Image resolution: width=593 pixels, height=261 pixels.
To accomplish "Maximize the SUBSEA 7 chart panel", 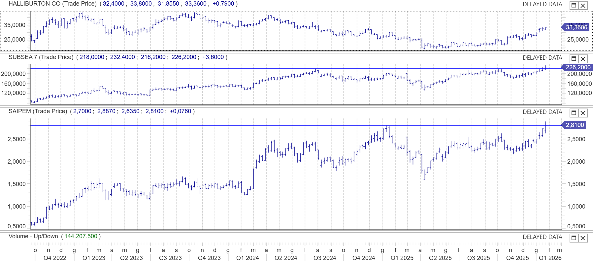I will 574,59.
